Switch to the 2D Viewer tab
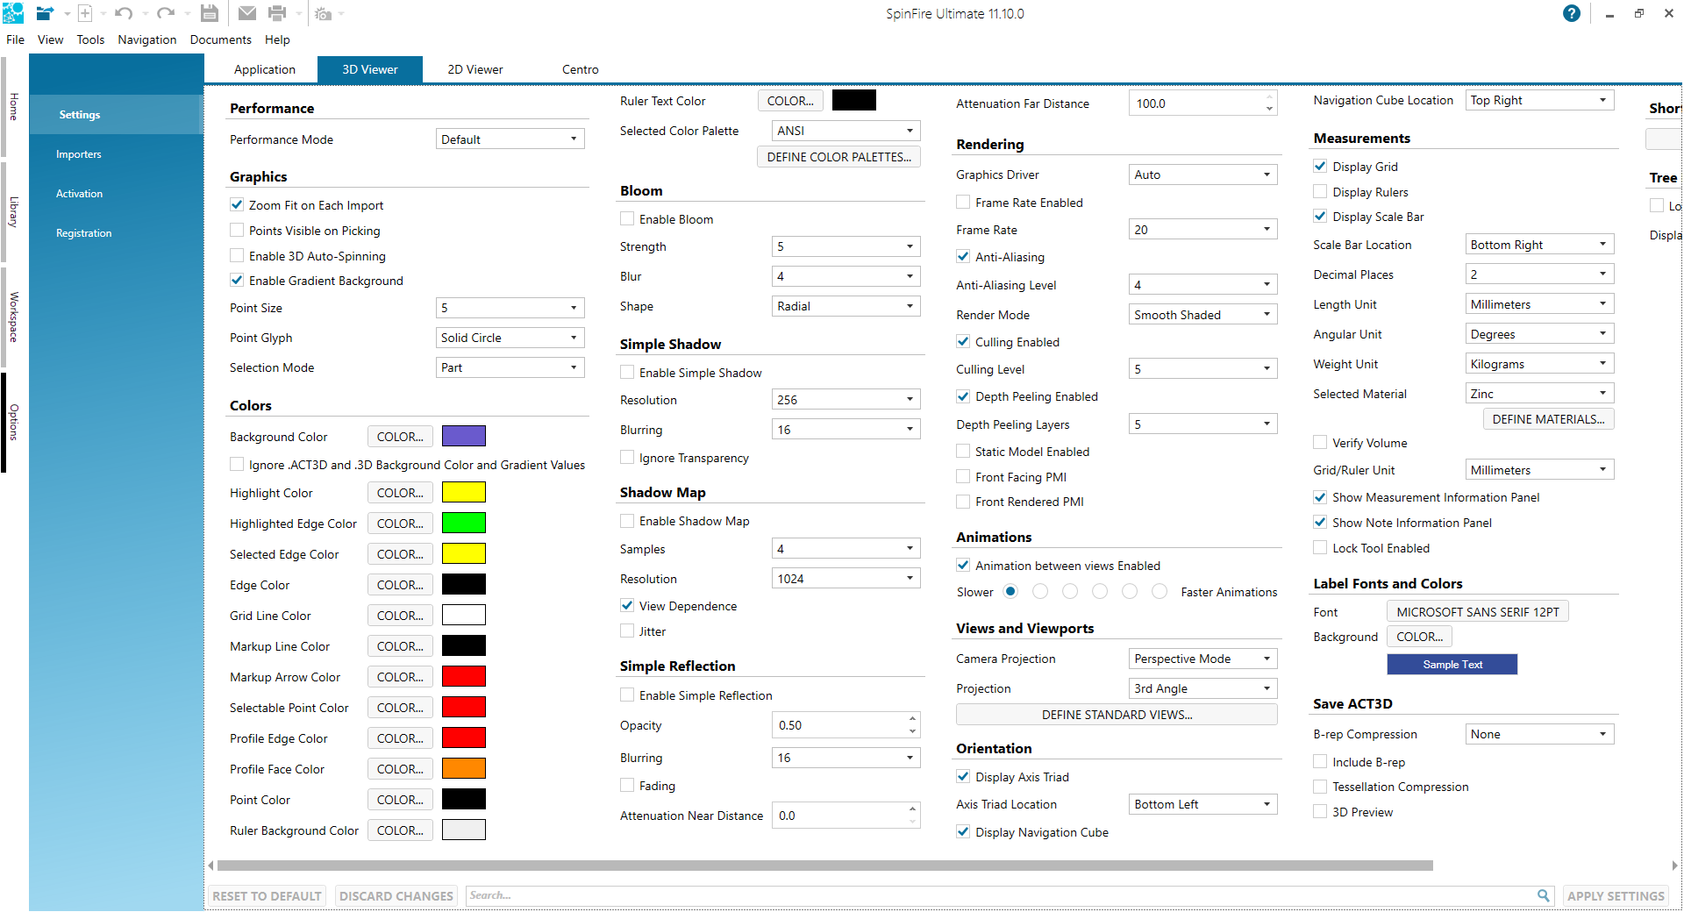The width and height of the screenshot is (1684, 912). 475,69
